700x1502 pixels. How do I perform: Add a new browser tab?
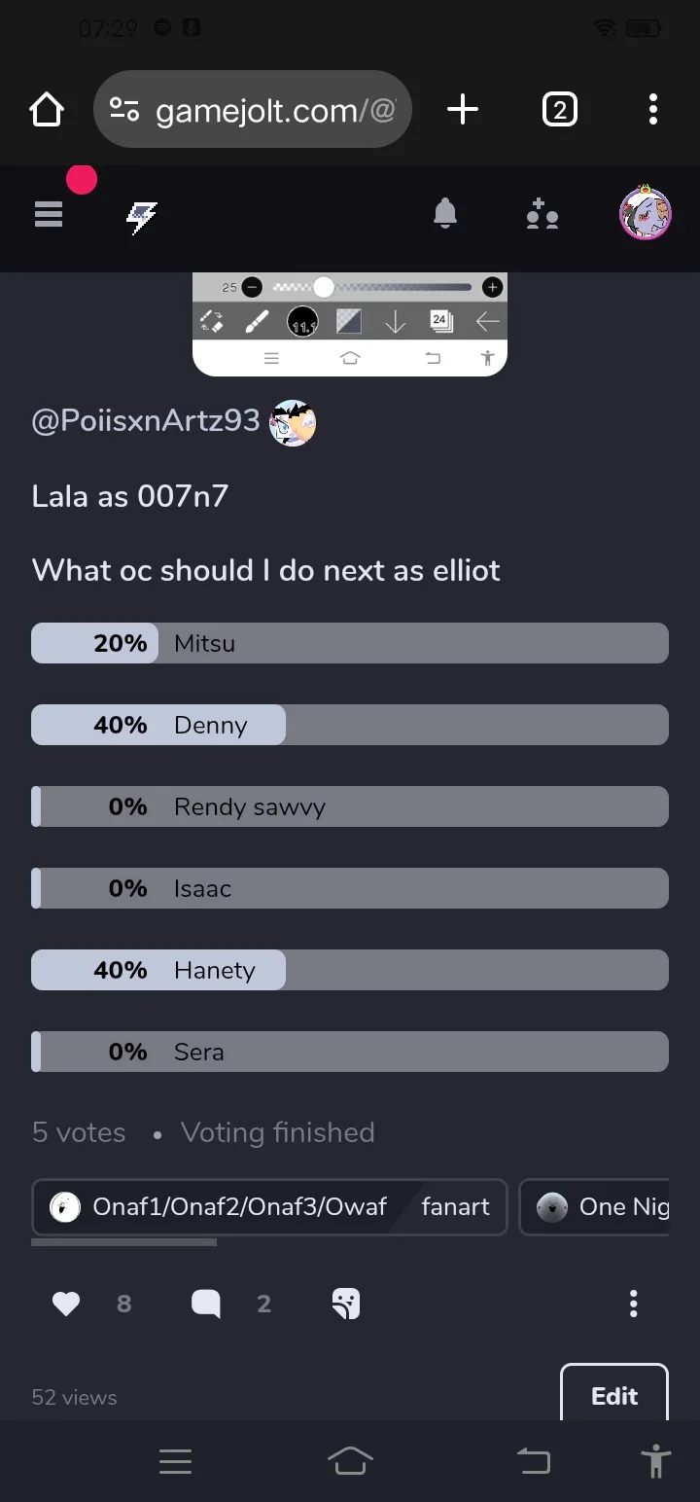[x=463, y=109]
